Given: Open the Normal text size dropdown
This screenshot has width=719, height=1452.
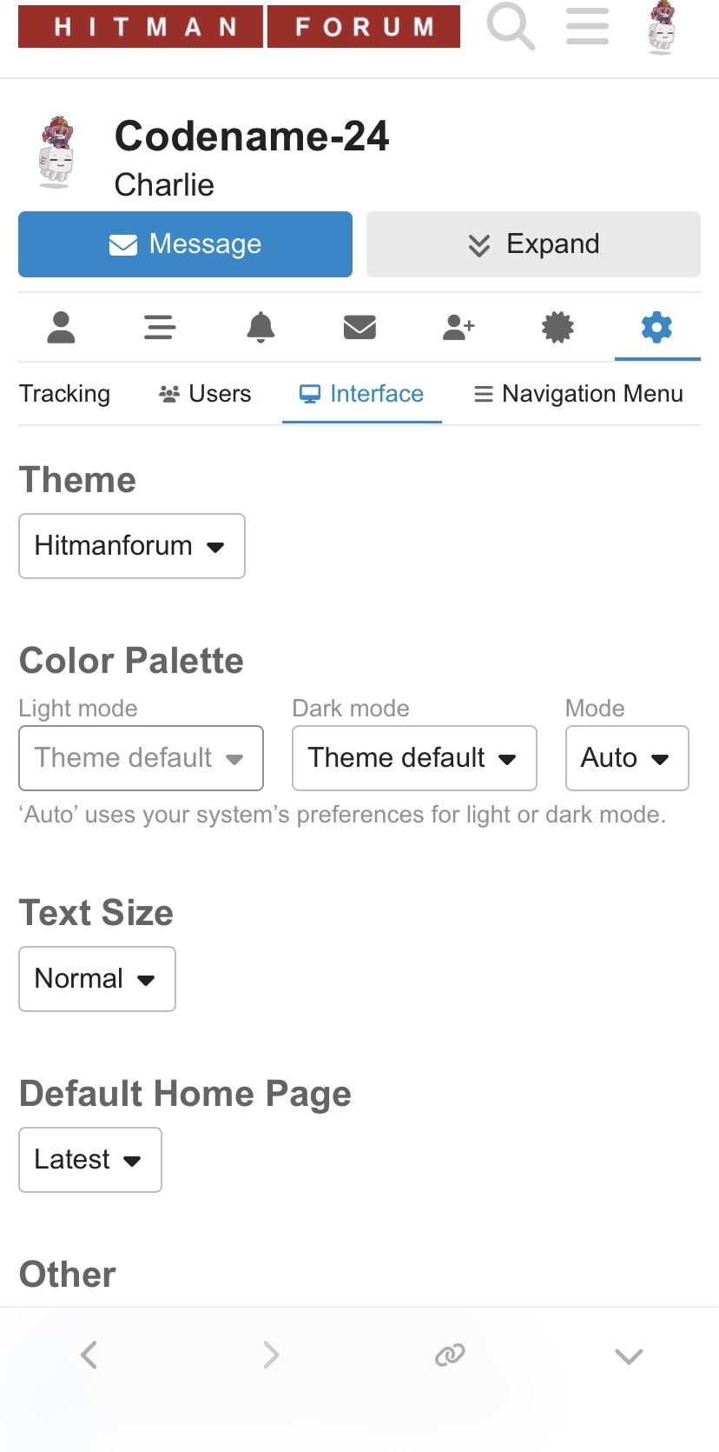Looking at the screenshot, I should pos(97,979).
